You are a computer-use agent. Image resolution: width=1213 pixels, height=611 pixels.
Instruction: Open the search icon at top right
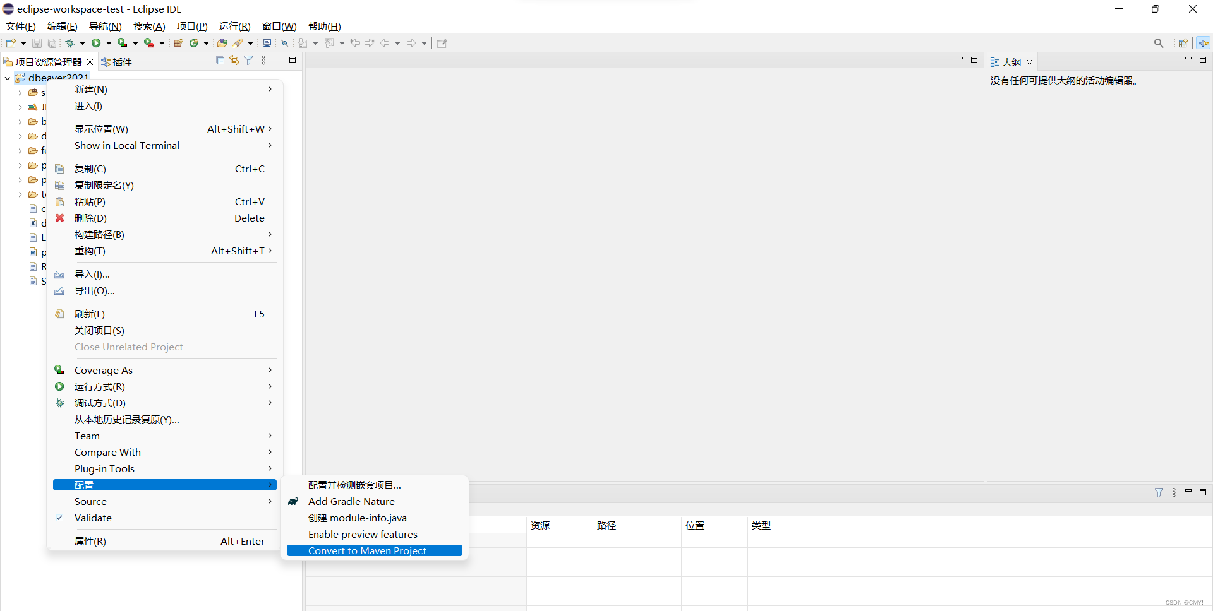tap(1159, 42)
